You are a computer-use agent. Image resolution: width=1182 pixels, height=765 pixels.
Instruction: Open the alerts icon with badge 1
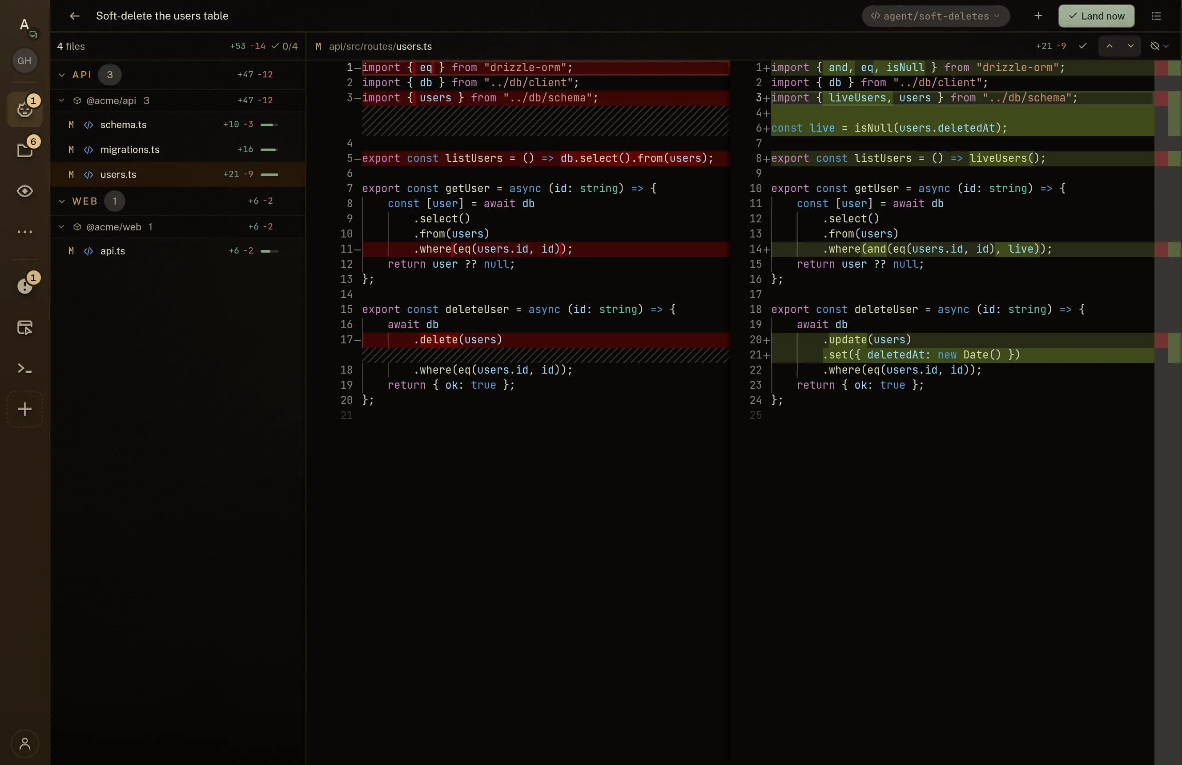25,286
